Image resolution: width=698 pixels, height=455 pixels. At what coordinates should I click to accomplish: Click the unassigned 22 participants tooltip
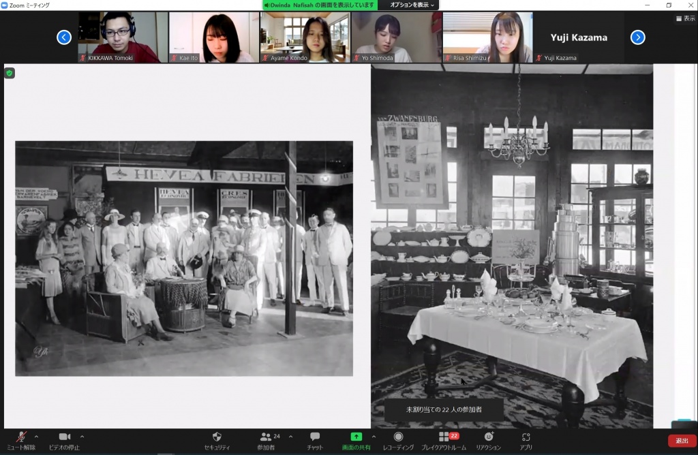pyautogui.click(x=444, y=409)
